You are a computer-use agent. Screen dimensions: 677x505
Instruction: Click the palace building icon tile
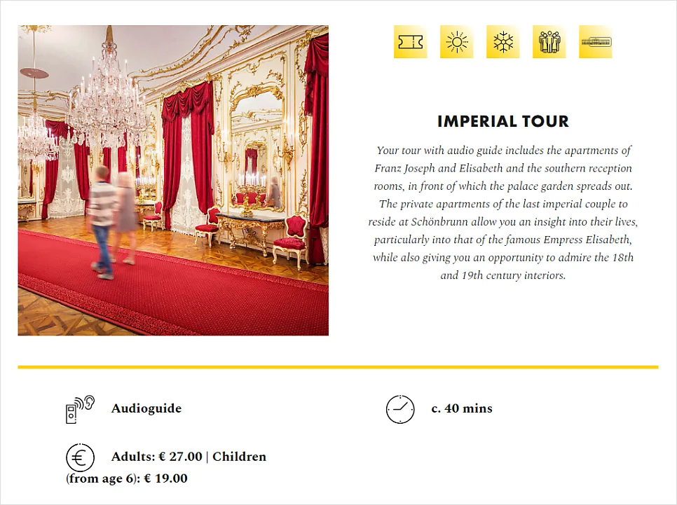tap(595, 42)
